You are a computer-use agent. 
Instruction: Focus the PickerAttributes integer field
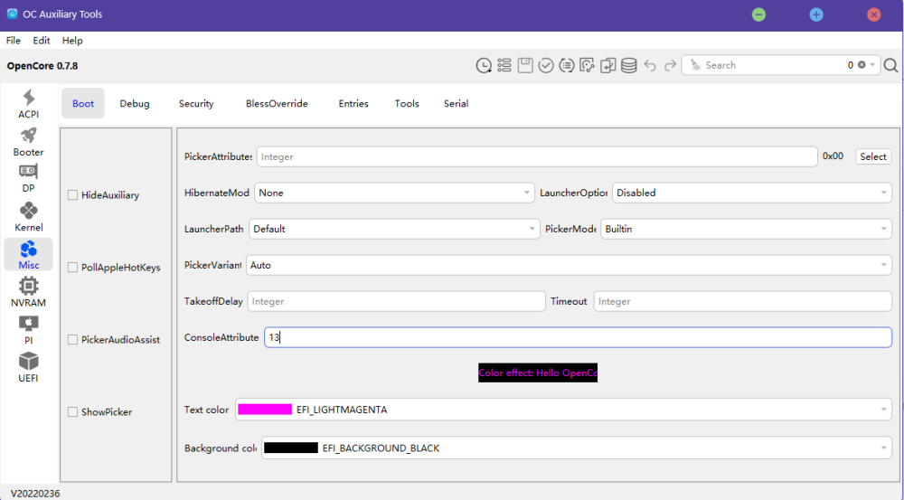(537, 156)
